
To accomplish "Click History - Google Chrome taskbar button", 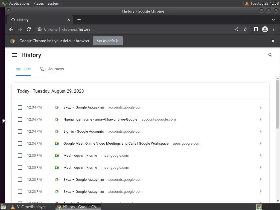I will tap(78, 207).
